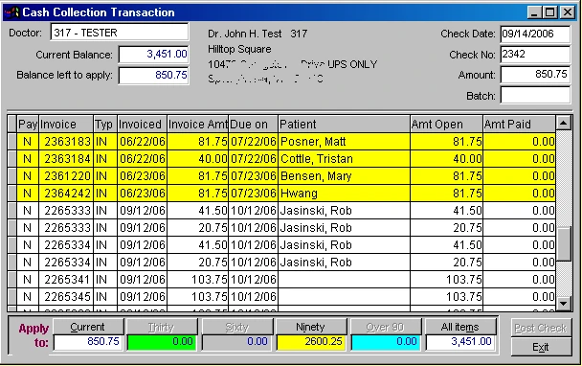Click the Ninety apply button
The height and width of the screenshot is (366, 582).
311,327
